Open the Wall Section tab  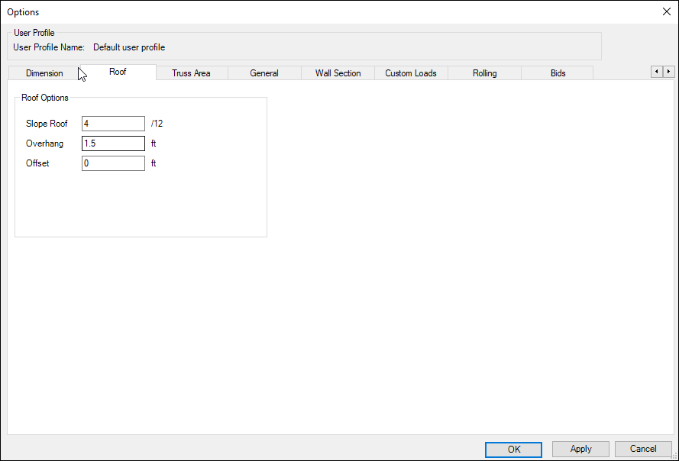click(x=338, y=73)
